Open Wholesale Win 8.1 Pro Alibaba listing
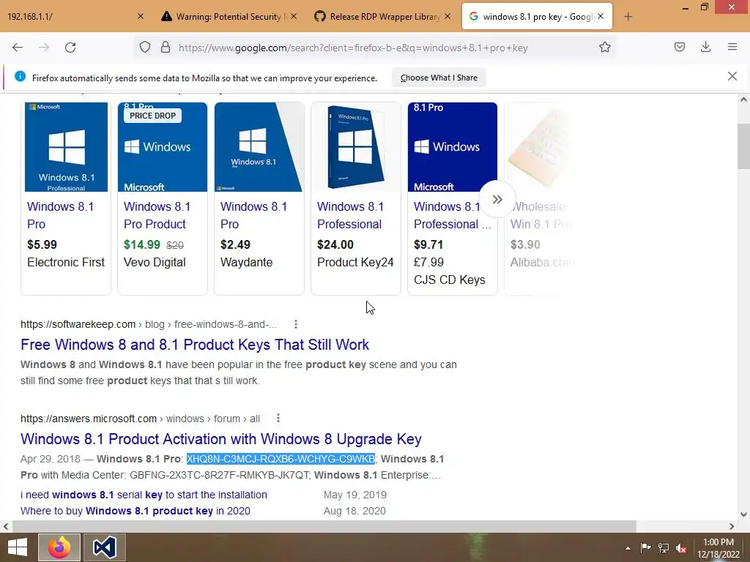Screen dimensions: 750x562 click(x=540, y=215)
